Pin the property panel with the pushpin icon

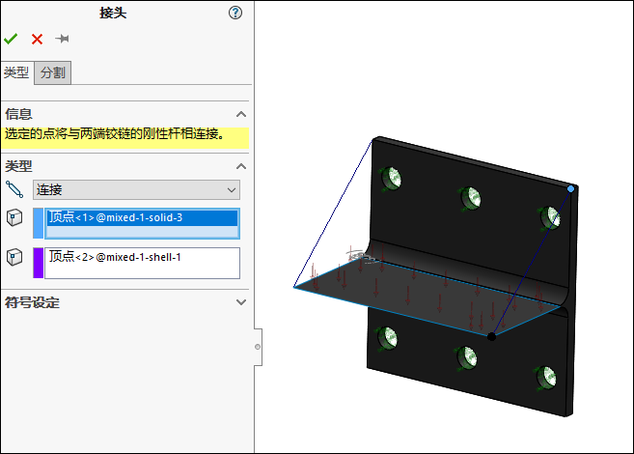[x=63, y=39]
